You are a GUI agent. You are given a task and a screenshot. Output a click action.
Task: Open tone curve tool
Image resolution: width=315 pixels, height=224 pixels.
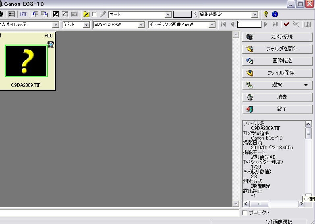(65, 14)
